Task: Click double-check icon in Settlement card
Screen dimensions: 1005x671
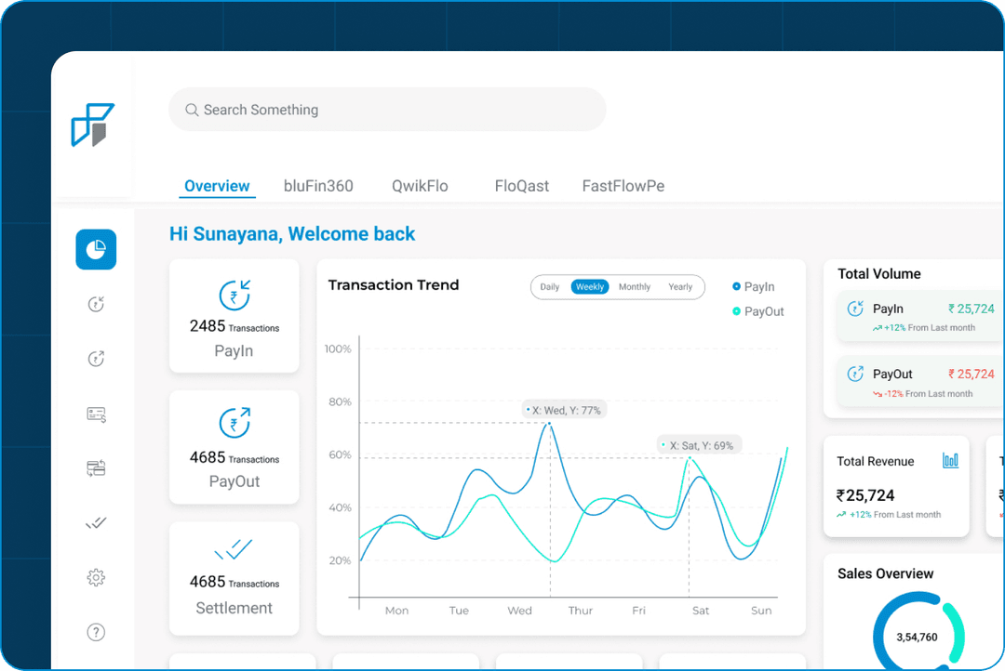Action: coord(234,549)
